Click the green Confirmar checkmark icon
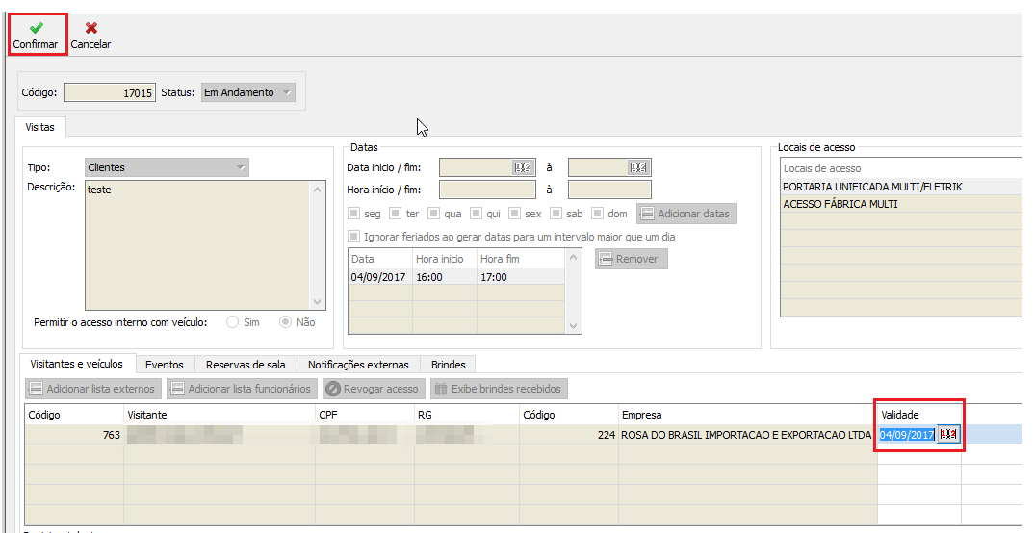1034x533 pixels. coord(36,28)
